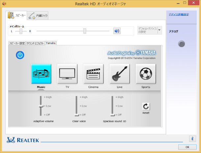201x153 pixels.
Task: Click the OK button
Action: (x=187, y=147)
